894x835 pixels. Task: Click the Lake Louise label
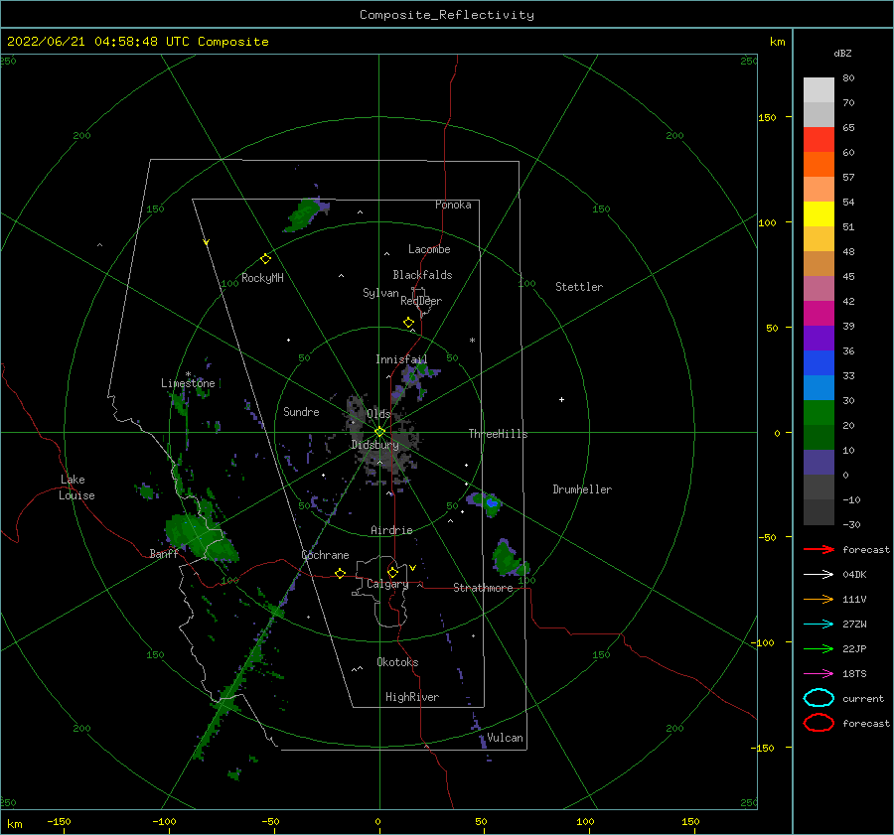coord(76,487)
